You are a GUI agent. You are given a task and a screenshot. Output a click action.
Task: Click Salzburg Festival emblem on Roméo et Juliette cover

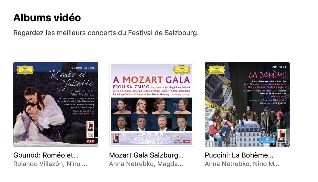point(91,127)
